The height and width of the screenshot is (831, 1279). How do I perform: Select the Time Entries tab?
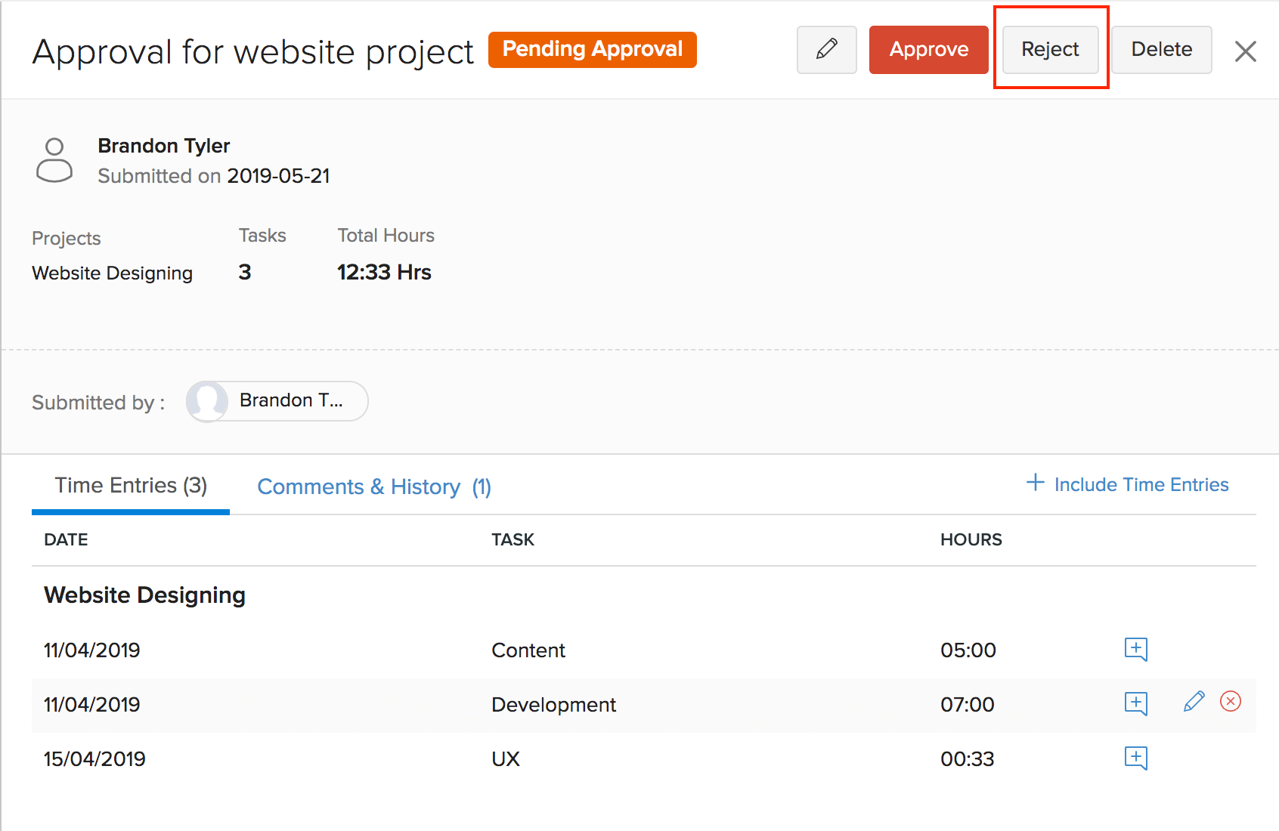(x=131, y=486)
